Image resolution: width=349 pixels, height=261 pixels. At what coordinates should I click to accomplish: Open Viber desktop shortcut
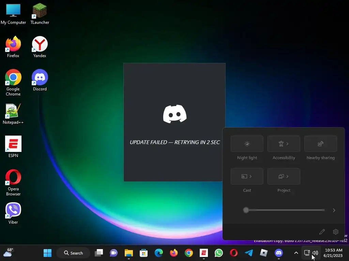coord(13,213)
